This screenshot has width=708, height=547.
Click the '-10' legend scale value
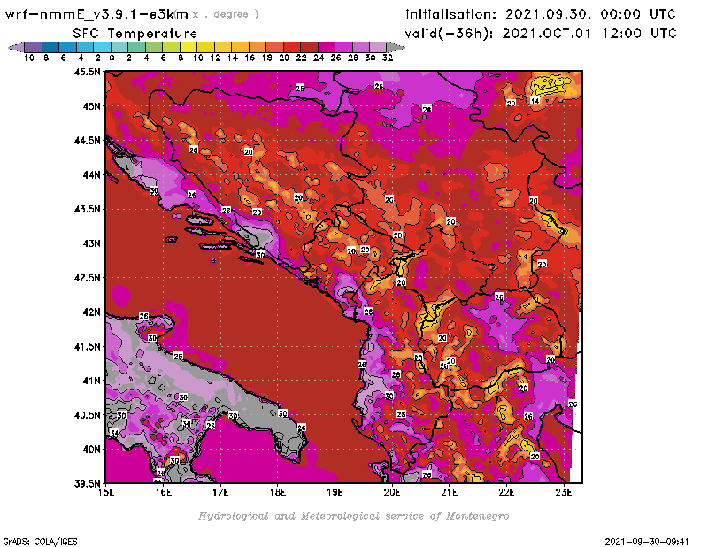[x=26, y=58]
